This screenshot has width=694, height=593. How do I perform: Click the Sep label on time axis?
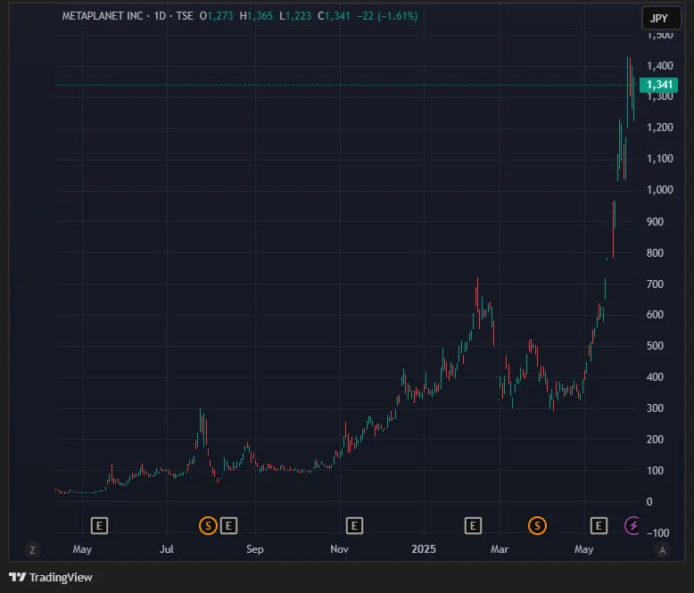255,549
